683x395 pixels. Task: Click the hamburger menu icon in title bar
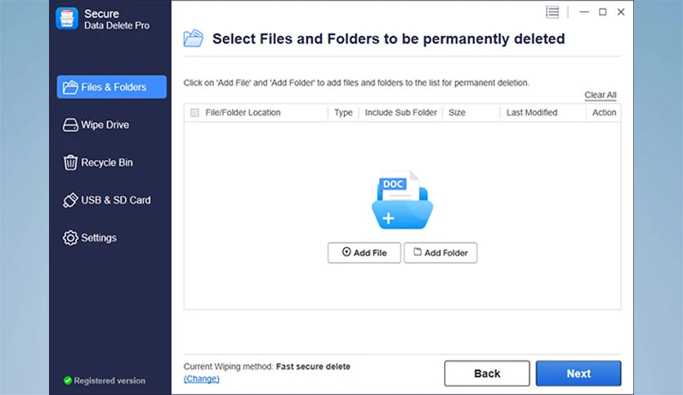(x=552, y=12)
